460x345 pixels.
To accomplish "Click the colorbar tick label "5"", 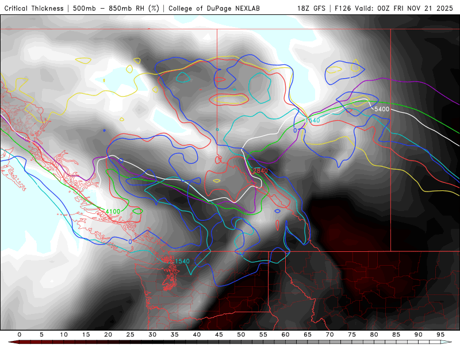I will 41,335.
